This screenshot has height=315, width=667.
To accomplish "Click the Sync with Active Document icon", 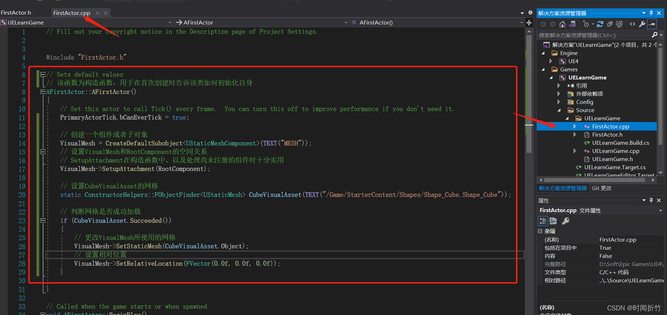I will 600,24.
